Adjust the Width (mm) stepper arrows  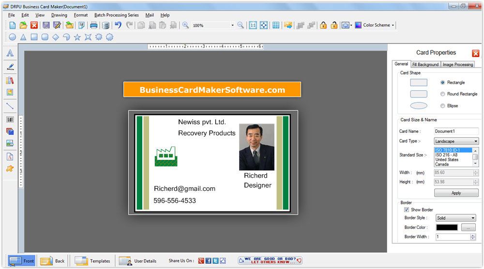click(476, 172)
